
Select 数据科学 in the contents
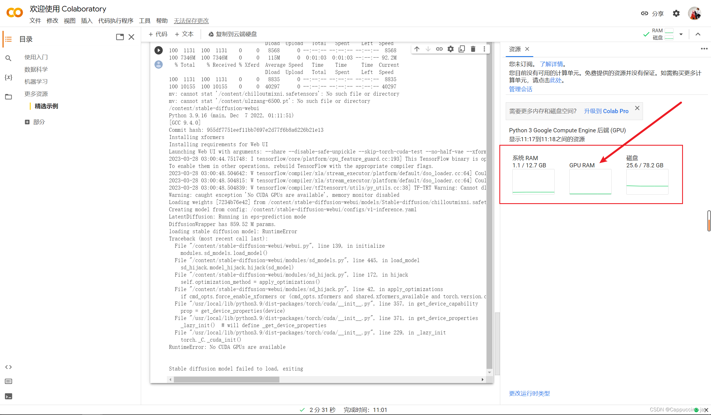pos(36,69)
